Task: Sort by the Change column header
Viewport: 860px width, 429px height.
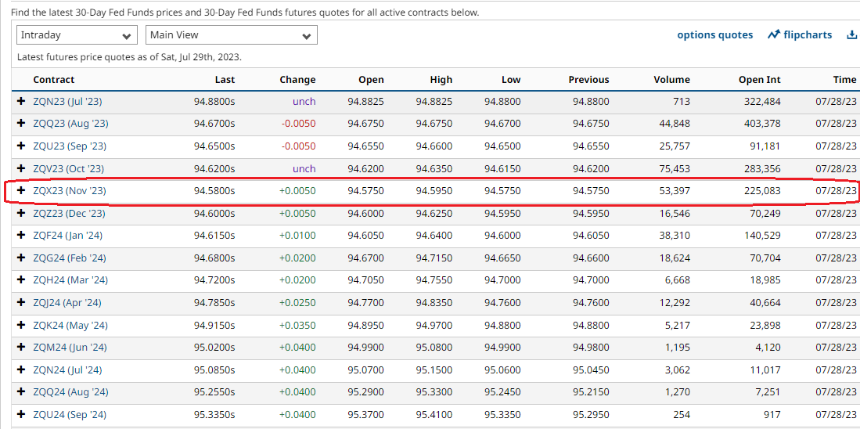Action: (x=297, y=80)
